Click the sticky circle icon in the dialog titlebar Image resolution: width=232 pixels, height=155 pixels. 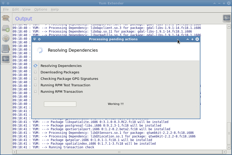39,39
